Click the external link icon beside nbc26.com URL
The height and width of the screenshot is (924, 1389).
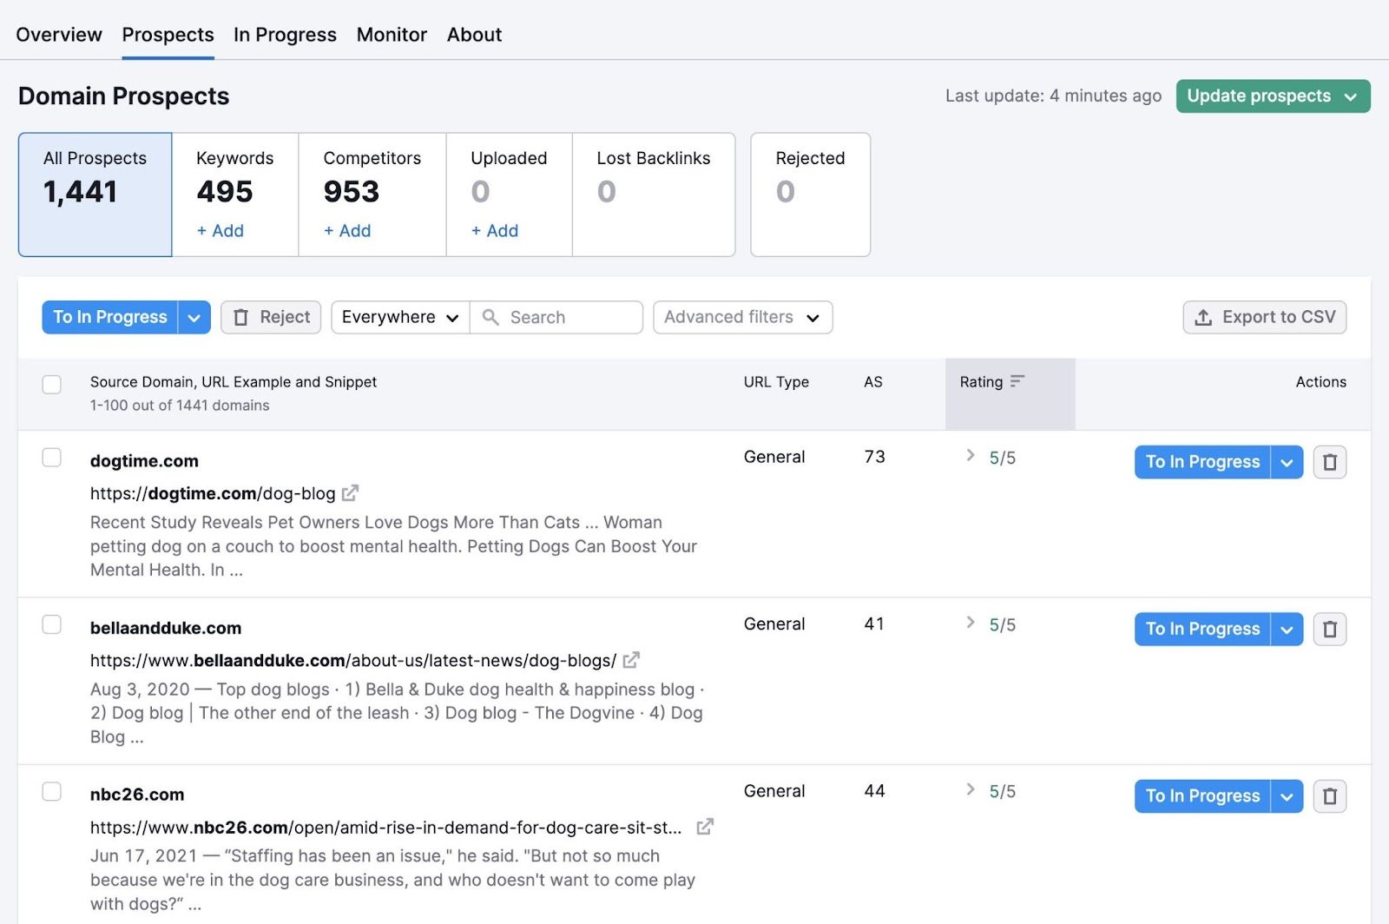click(x=705, y=827)
